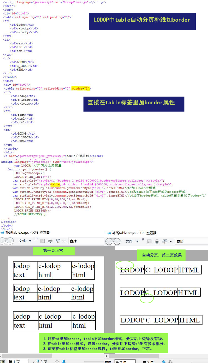Click the outline pane icon in the right viewer toolbar
The image size is (208, 363).
pyautogui.click(x=149, y=241)
